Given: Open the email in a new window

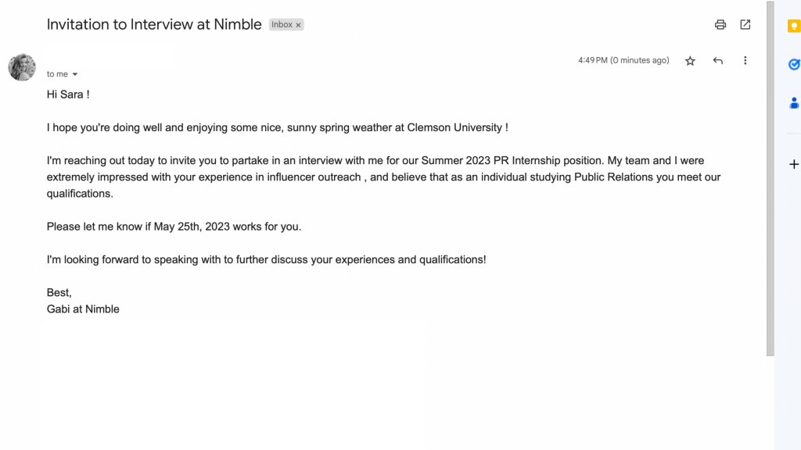Looking at the screenshot, I should (745, 24).
